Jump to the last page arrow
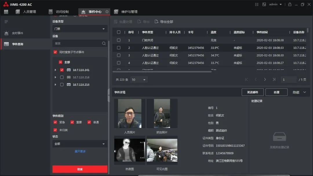The image size is (313, 176). point(274,79)
